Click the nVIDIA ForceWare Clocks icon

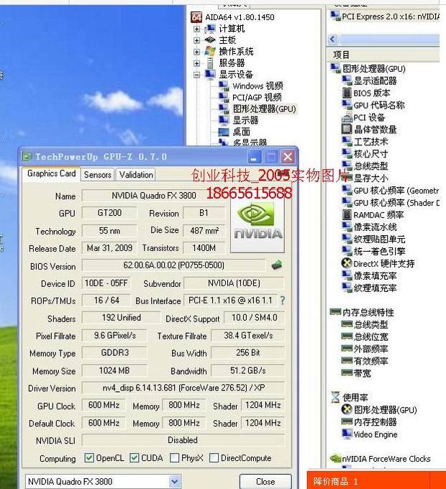click(x=336, y=458)
